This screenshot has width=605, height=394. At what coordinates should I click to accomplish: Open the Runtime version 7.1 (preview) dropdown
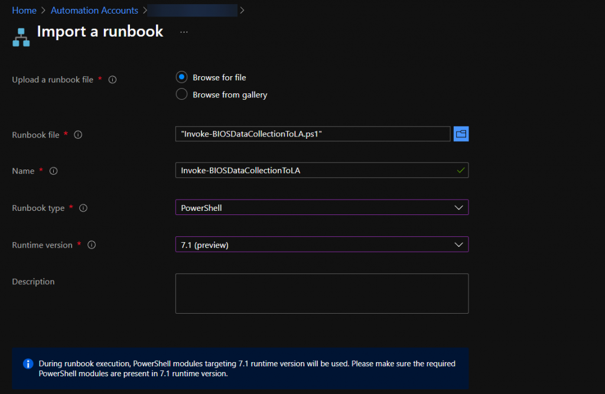[x=322, y=245]
